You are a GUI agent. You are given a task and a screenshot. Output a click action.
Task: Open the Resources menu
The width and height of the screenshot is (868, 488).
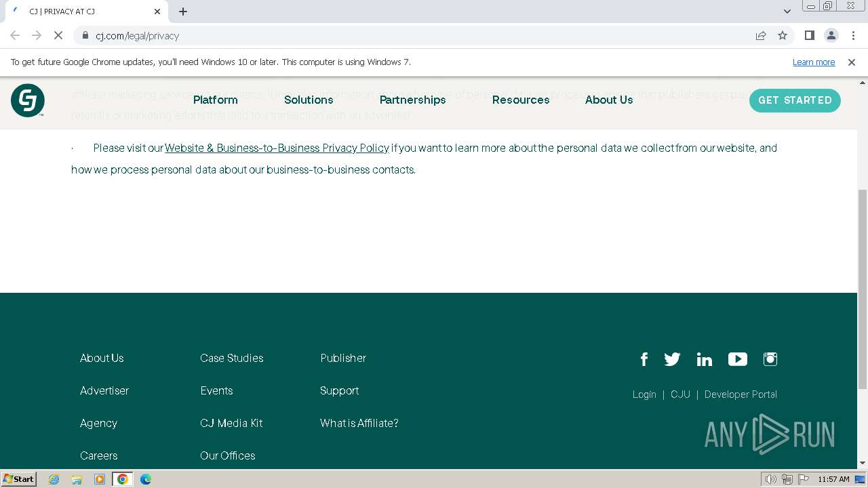pos(521,100)
